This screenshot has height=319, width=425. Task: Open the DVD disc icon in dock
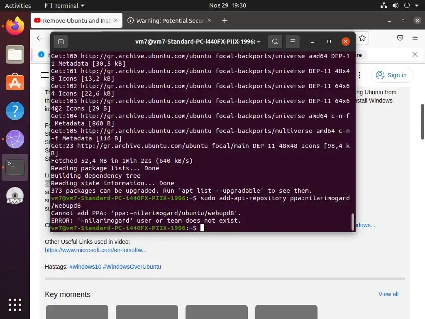point(15,196)
